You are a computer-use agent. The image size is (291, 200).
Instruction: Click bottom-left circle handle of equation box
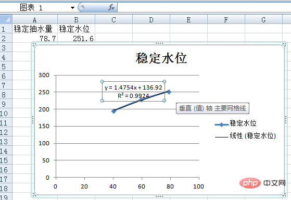pyautogui.click(x=102, y=101)
